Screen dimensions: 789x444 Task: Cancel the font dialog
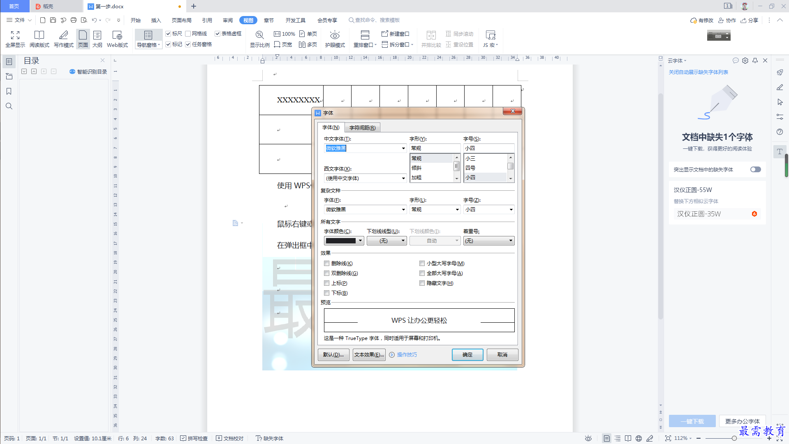[x=502, y=355]
